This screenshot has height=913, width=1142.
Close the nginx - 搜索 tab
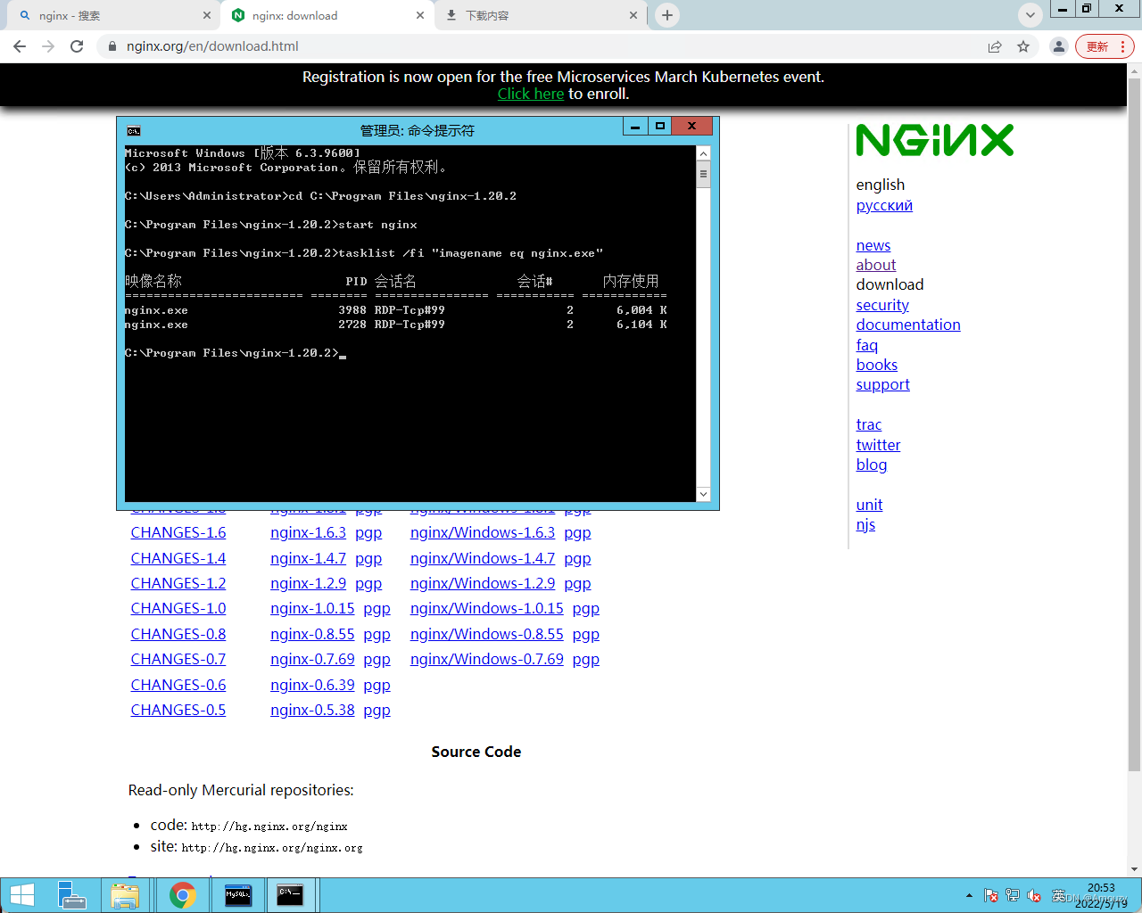pyautogui.click(x=206, y=15)
